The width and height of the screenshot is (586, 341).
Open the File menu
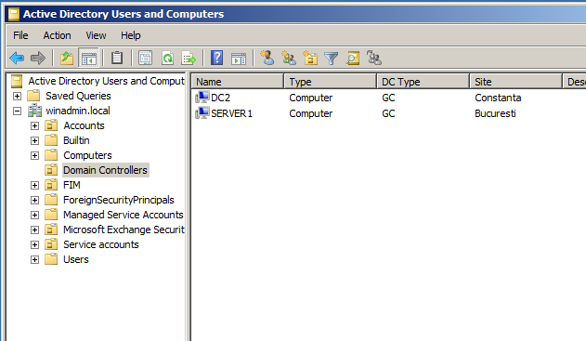click(x=20, y=35)
